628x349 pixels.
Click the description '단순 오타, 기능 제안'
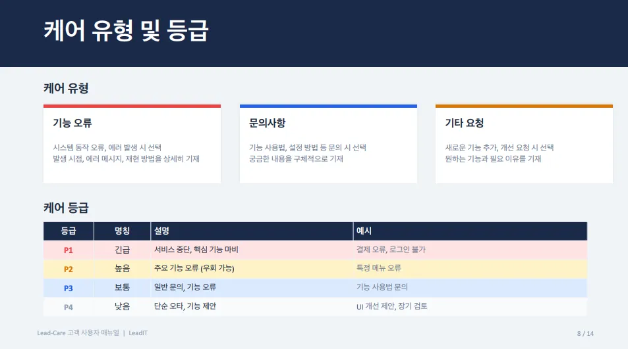point(185,306)
